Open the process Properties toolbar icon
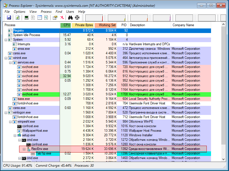The height and width of the screenshot is (171, 229). [55, 18]
